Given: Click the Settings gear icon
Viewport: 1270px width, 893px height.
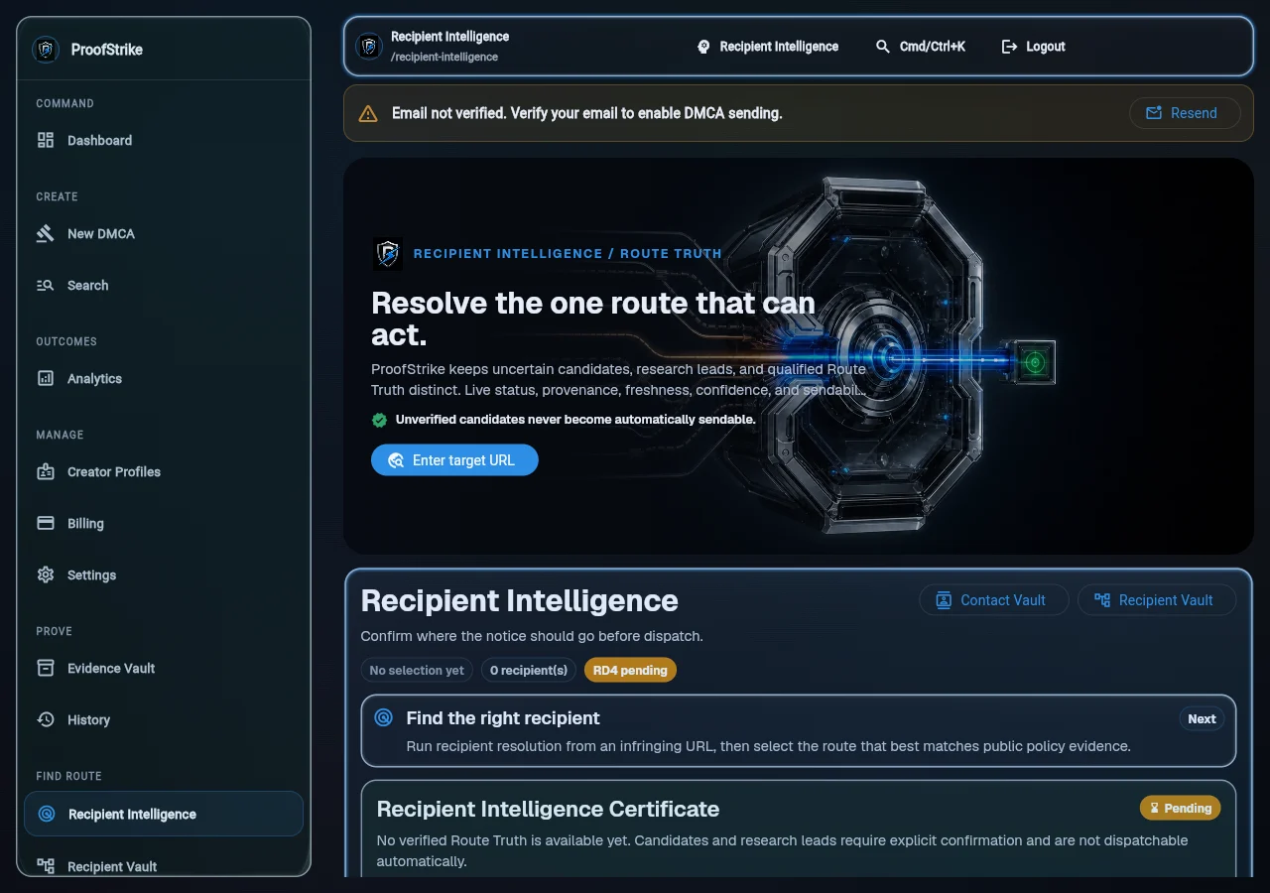Looking at the screenshot, I should [x=46, y=575].
